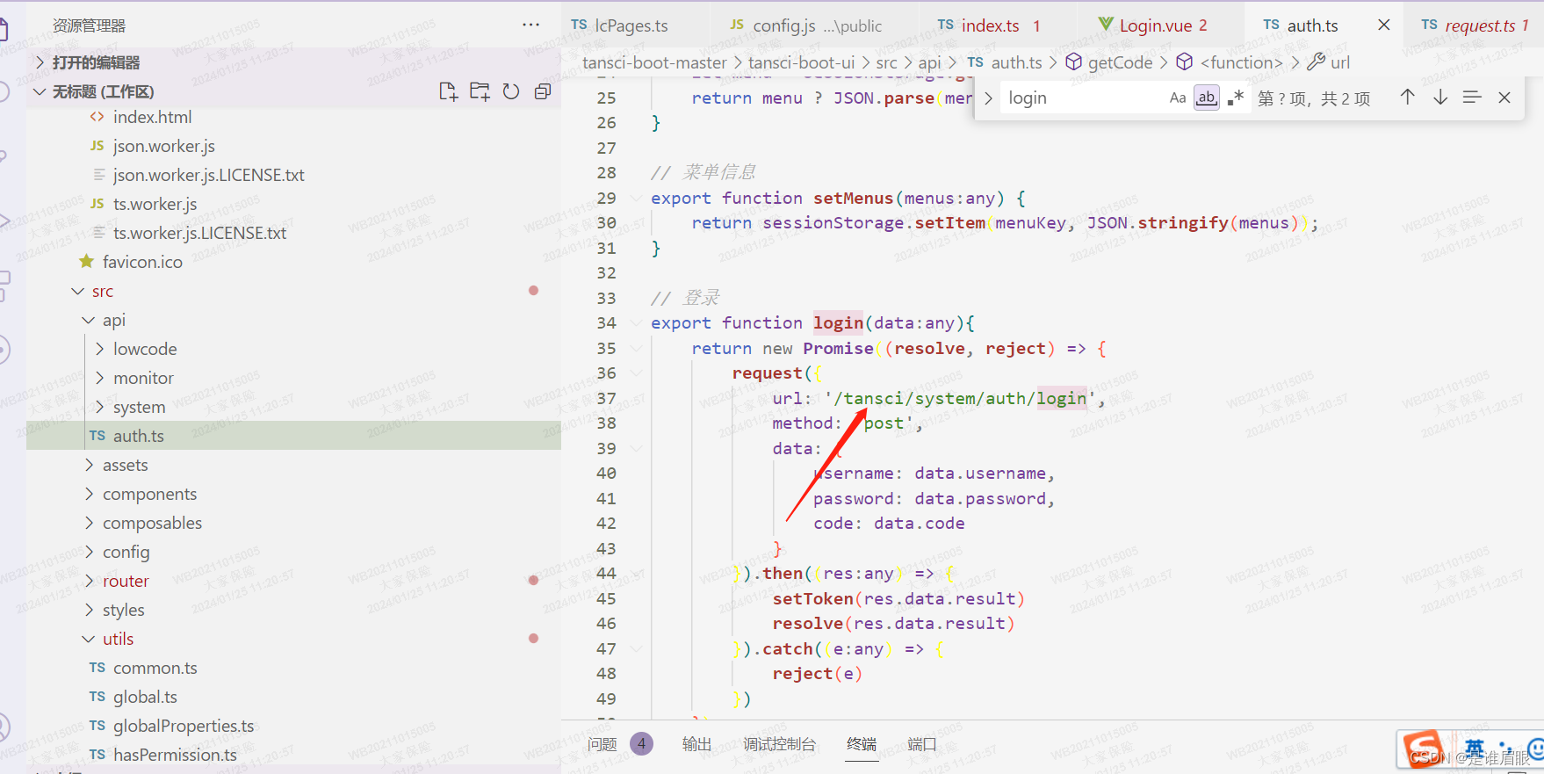1544x774 pixels.
Task: Expand the config folder
Action: pos(126,552)
